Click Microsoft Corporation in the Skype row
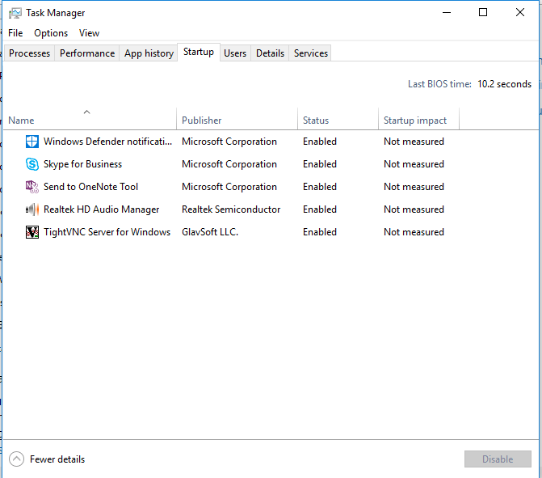The width and height of the screenshot is (542, 478). [x=229, y=164]
